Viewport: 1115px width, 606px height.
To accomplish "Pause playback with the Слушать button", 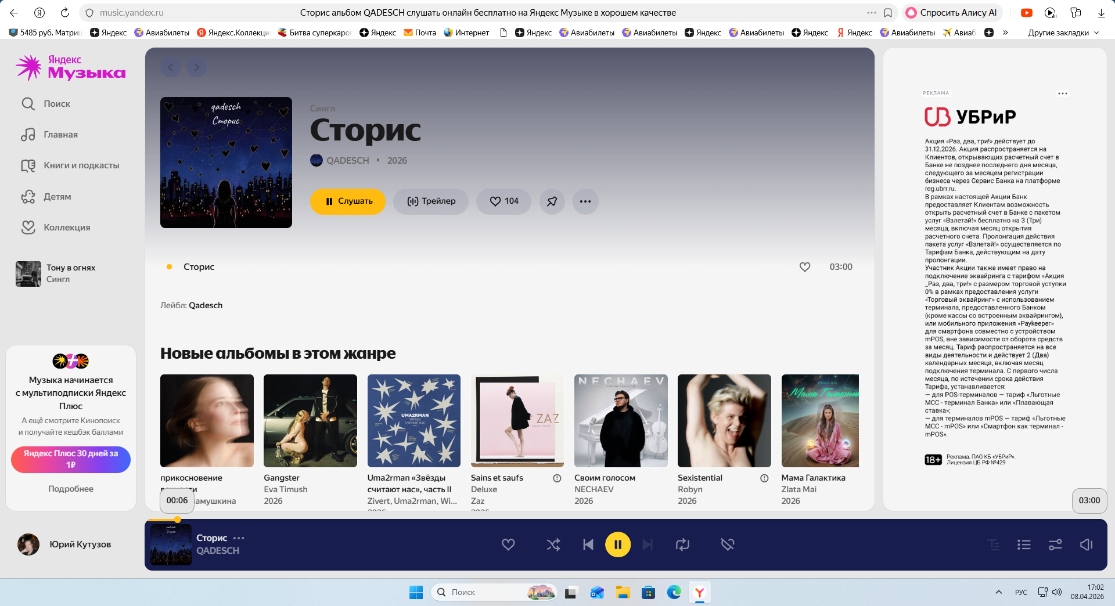I will (347, 201).
